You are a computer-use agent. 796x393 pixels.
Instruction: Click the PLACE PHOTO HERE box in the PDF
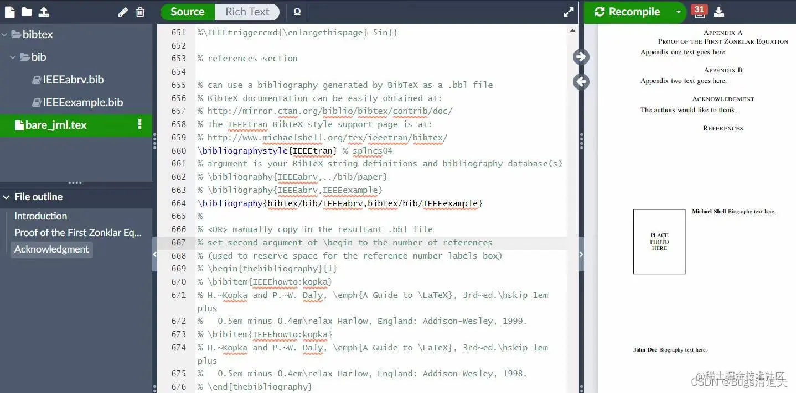point(659,242)
